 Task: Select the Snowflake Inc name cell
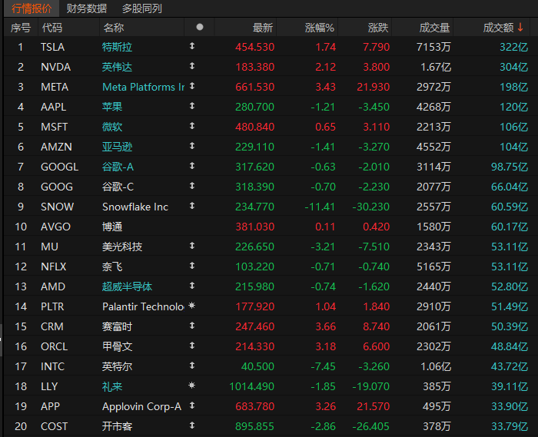(x=135, y=207)
